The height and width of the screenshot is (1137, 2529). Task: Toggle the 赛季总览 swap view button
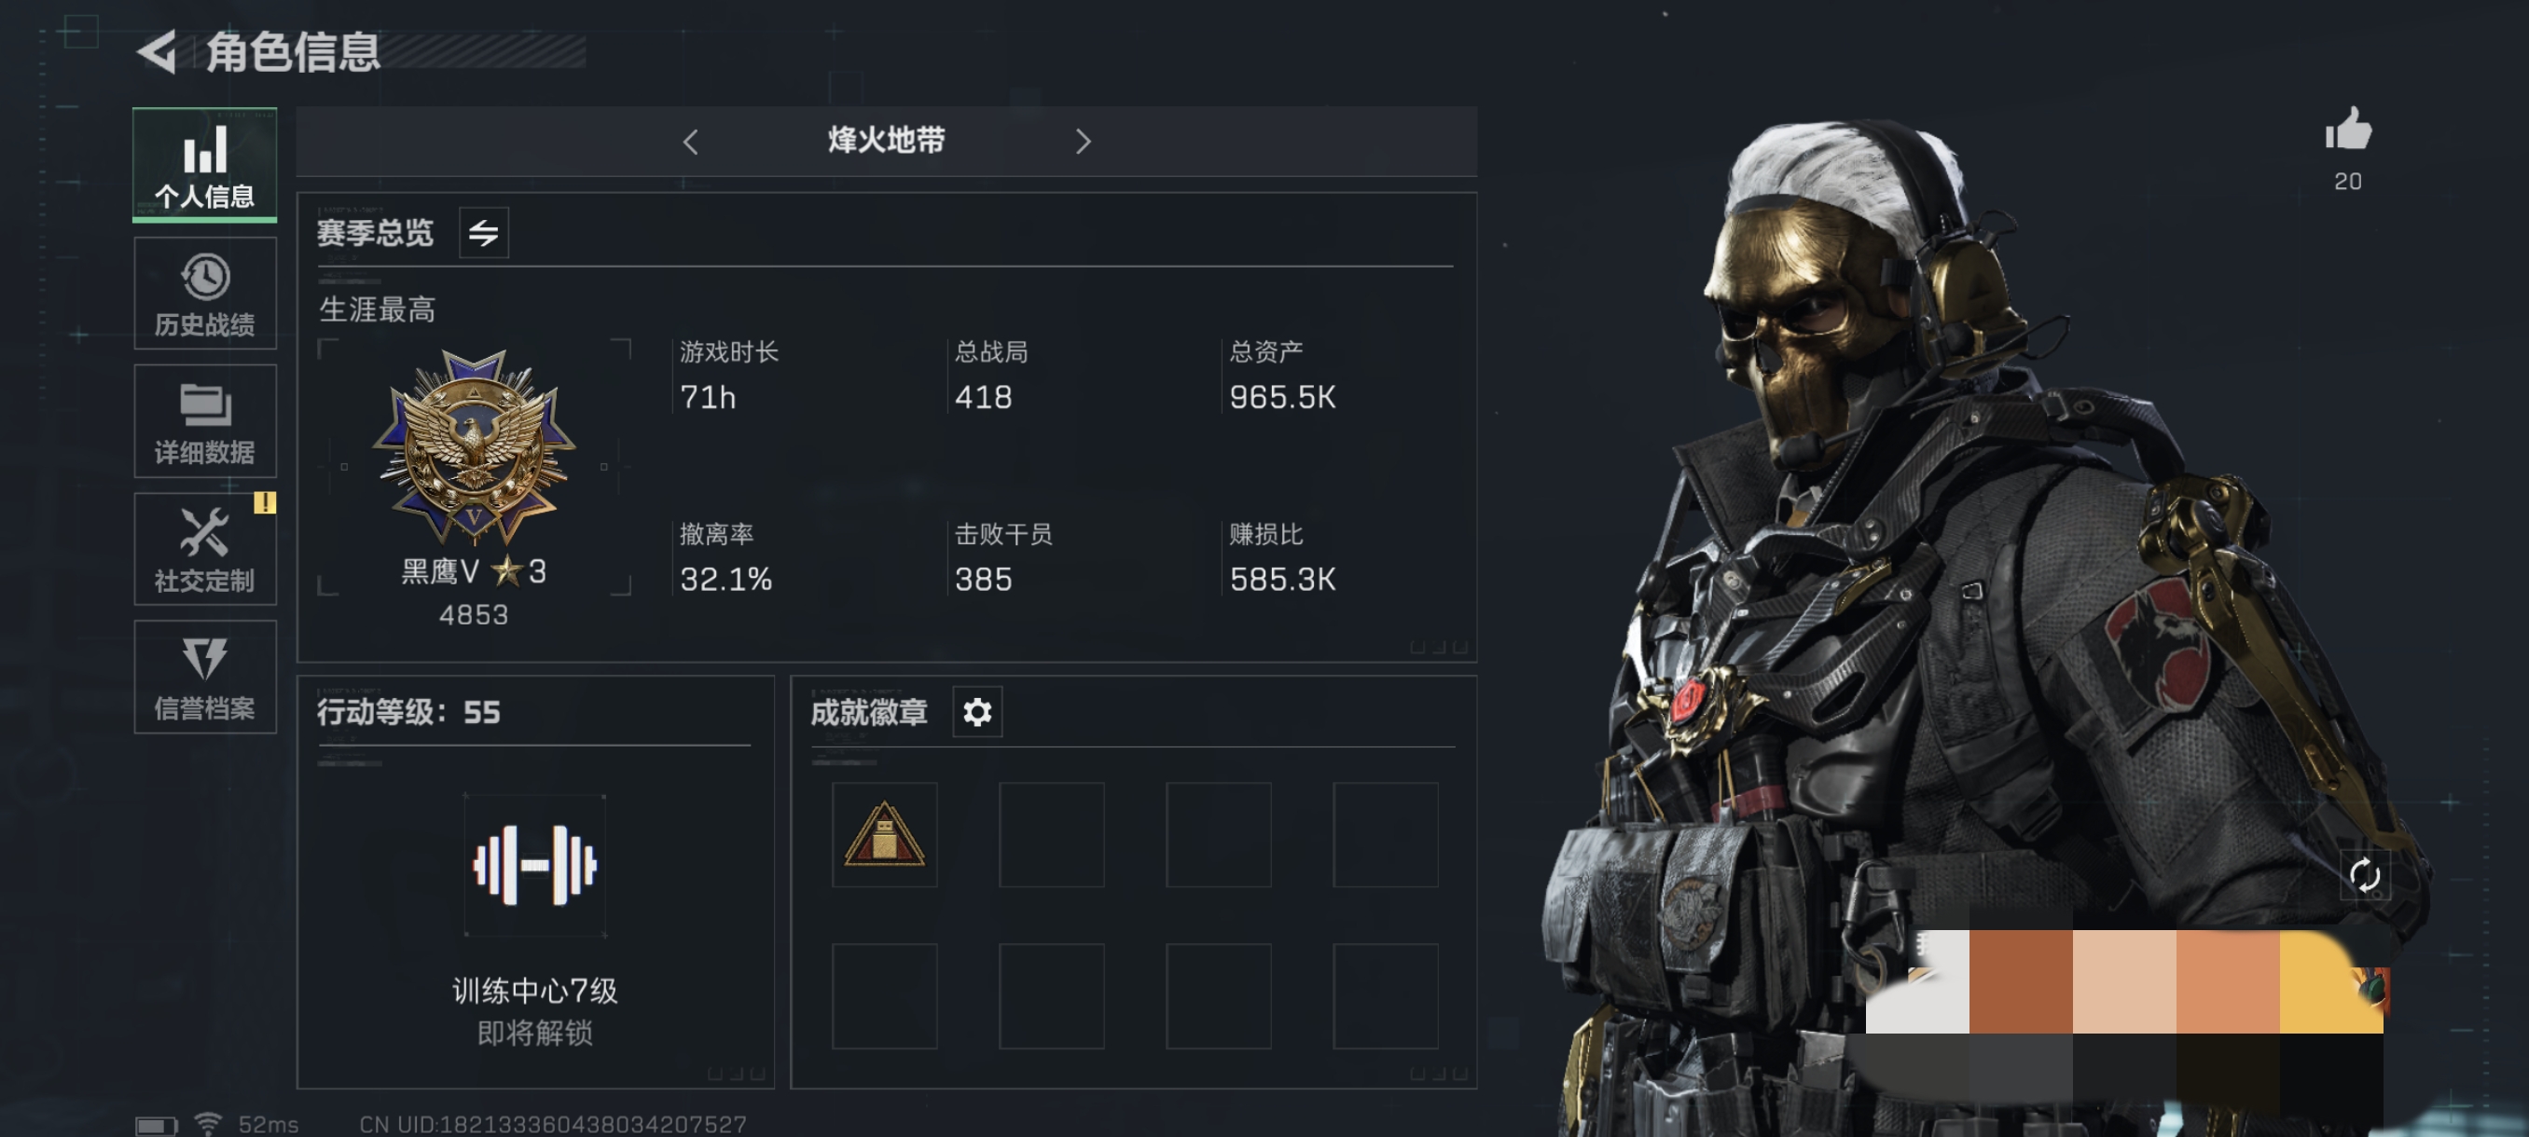(483, 232)
